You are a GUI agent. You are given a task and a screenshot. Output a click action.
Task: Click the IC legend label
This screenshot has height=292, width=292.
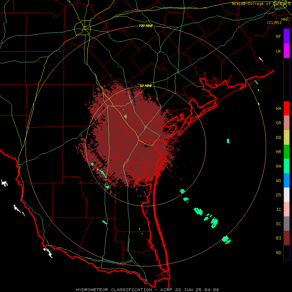click(278, 210)
